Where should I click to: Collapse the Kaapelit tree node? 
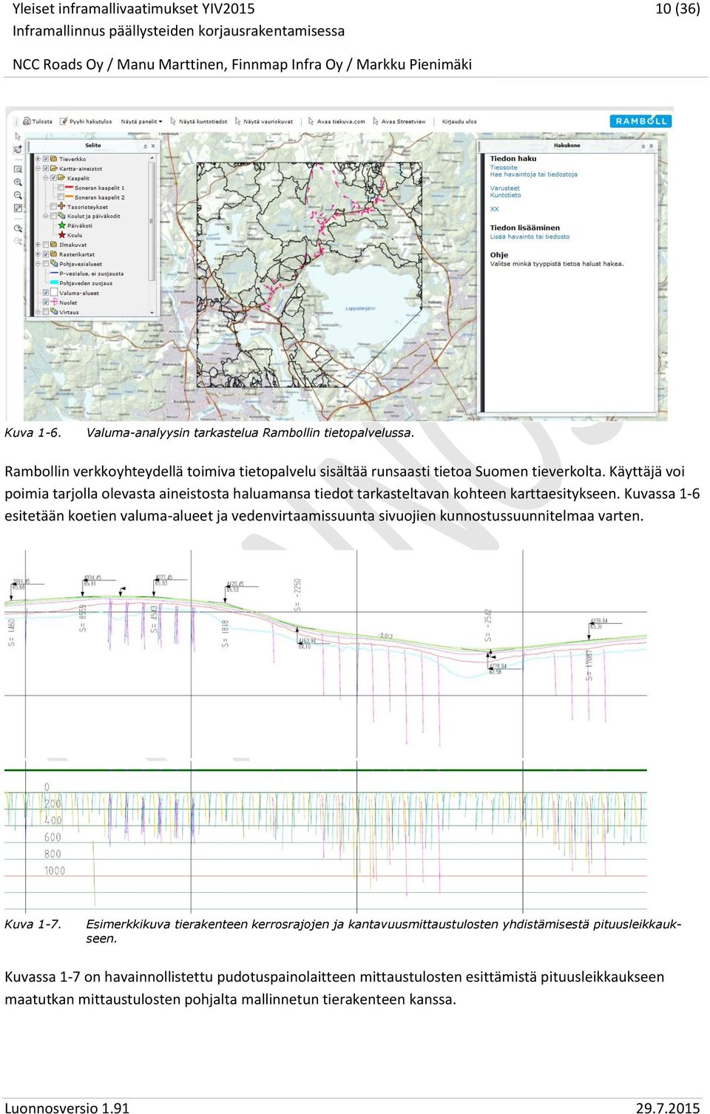[45, 178]
